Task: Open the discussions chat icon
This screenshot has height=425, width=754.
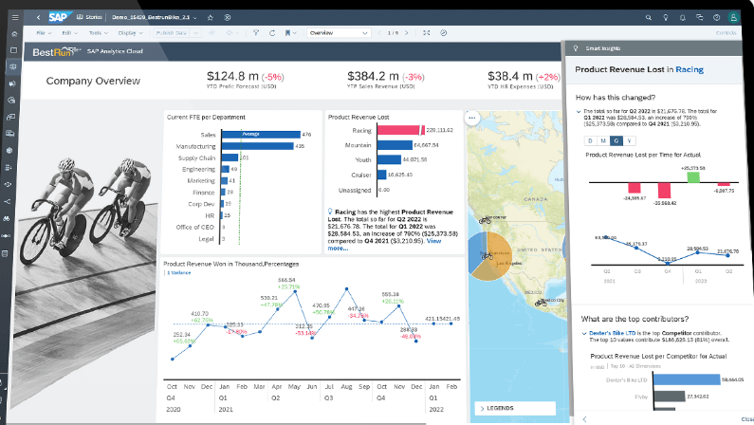Action: (x=699, y=17)
